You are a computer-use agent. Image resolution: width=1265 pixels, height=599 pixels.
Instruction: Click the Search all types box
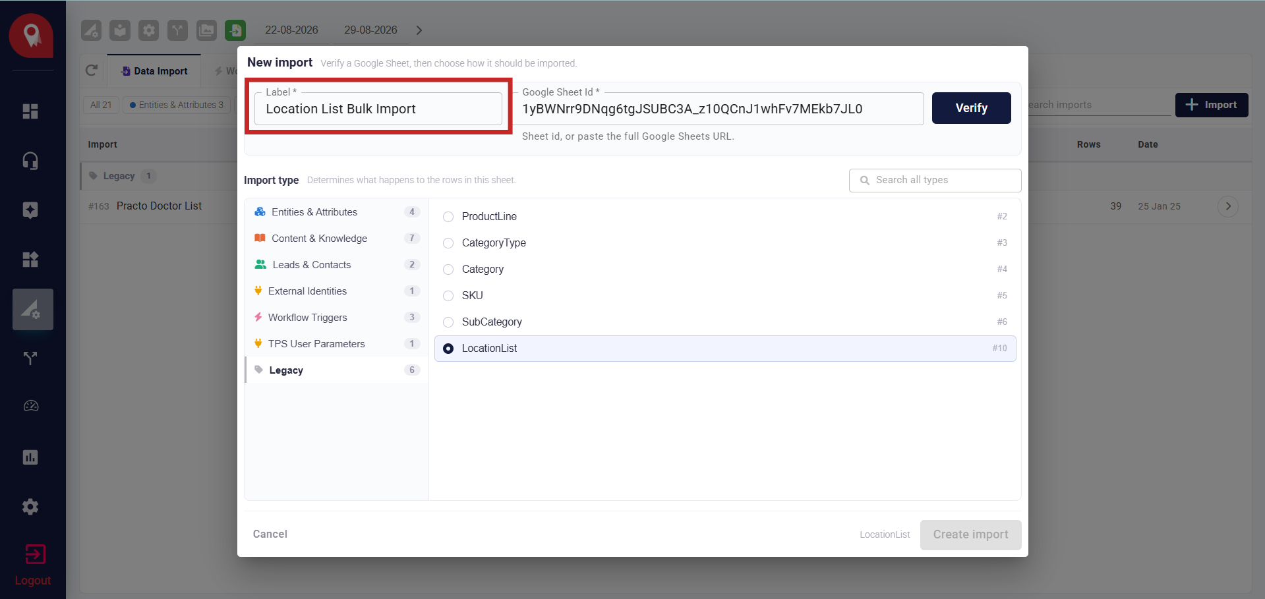[x=935, y=181]
